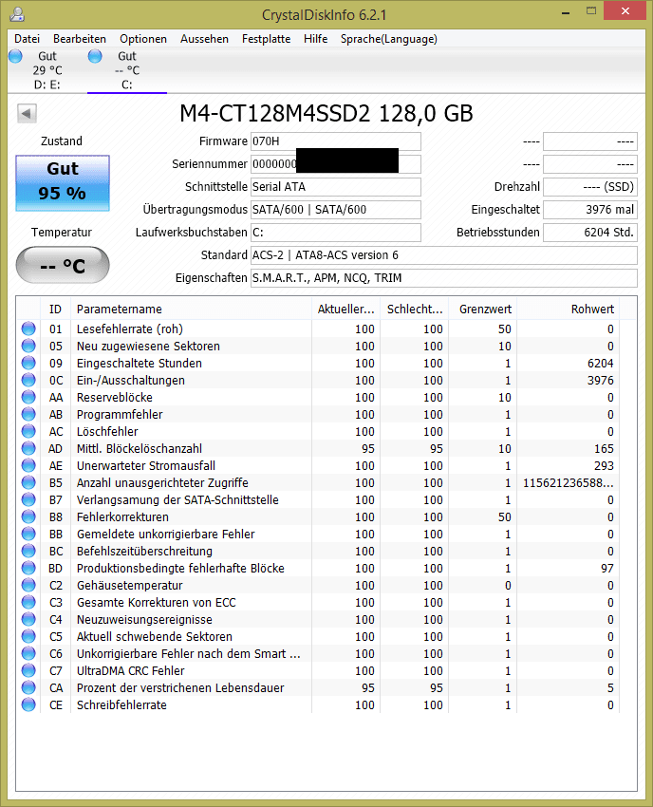The image size is (653, 807).
Task: Click the Eingeschaltet count field
Action: click(590, 210)
